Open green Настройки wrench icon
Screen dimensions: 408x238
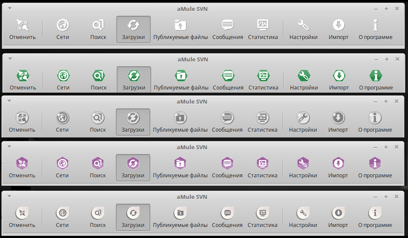[x=304, y=76]
